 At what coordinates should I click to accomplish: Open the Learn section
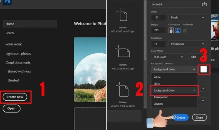[10, 33]
